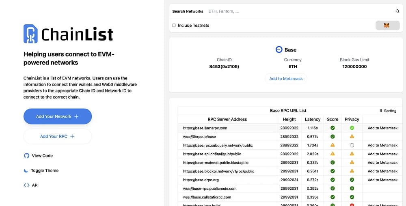Click green score check for base.llamarpc.com

[x=333, y=128]
